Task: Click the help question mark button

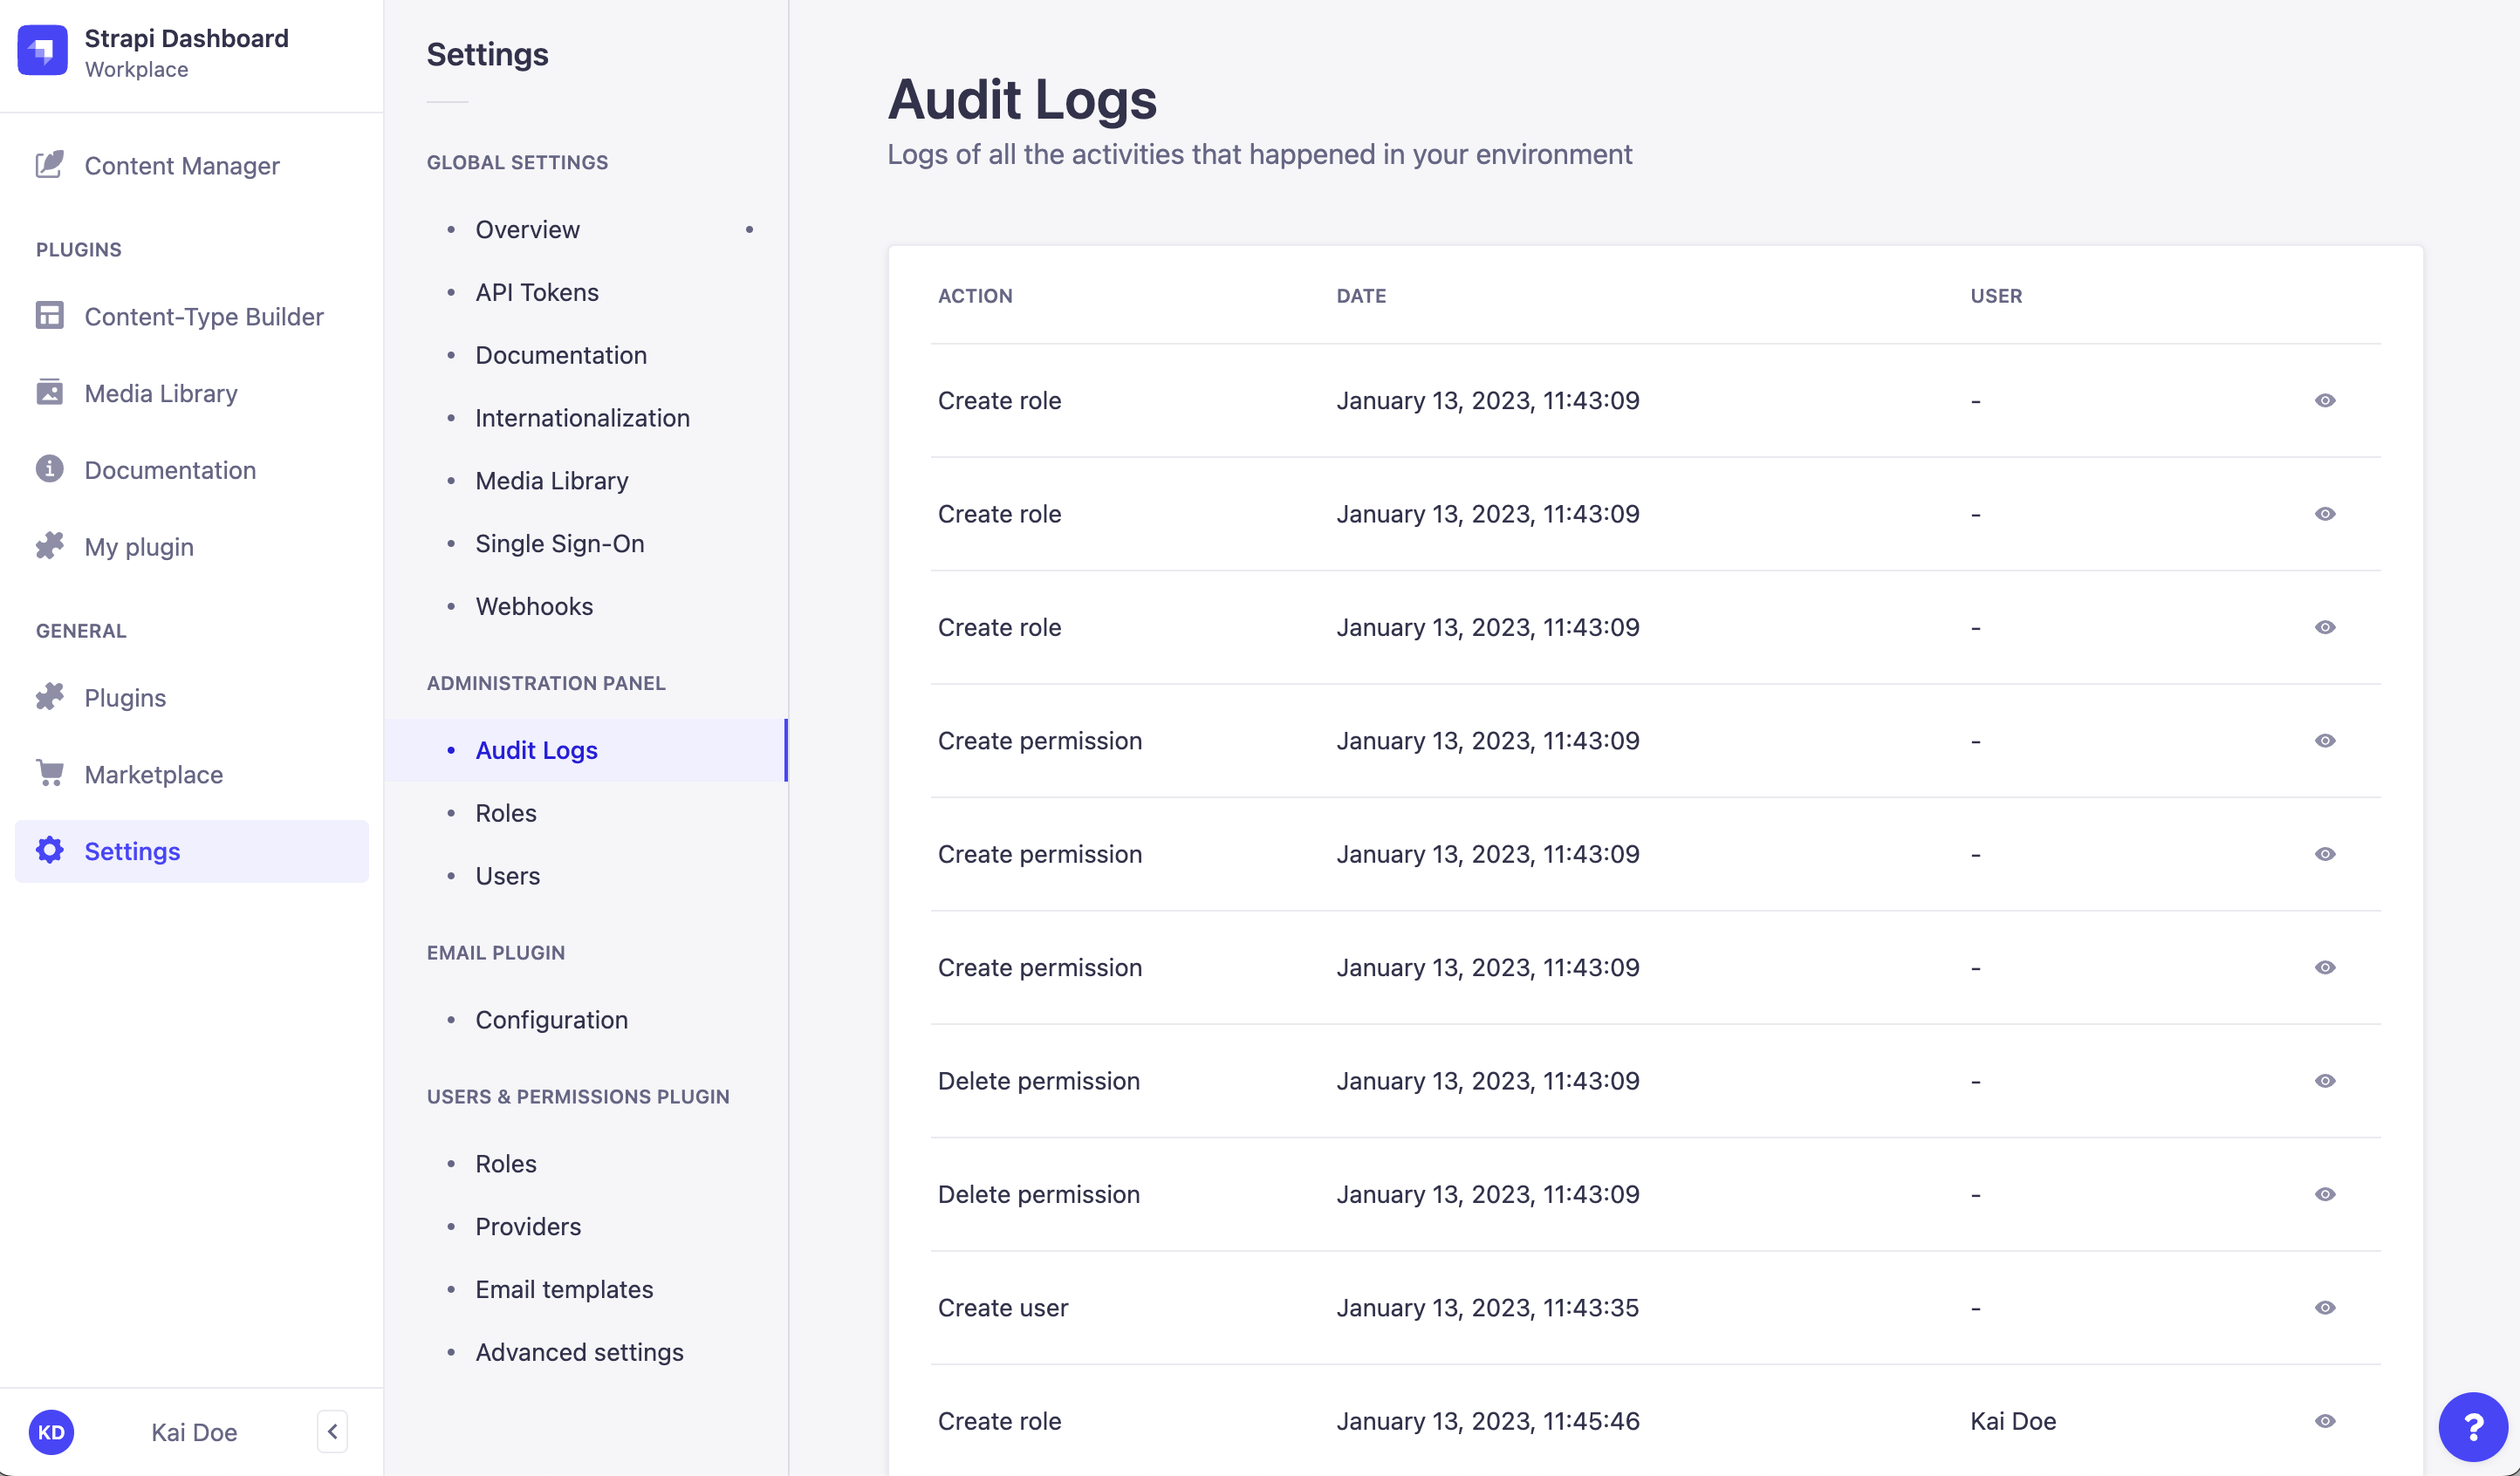Action: point(2473,1427)
